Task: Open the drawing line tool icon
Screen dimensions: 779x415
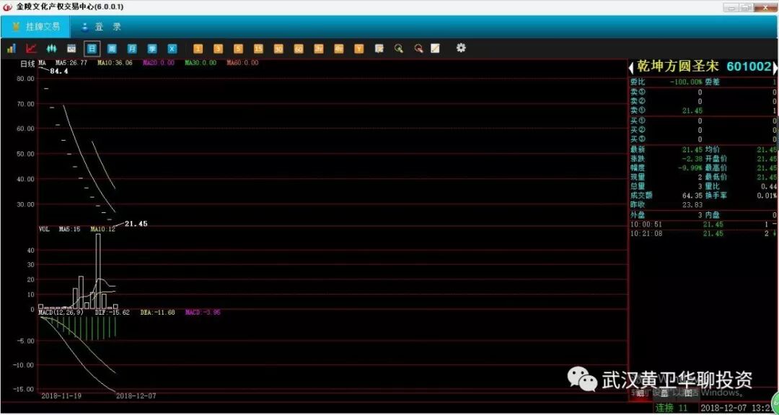Action: [x=435, y=48]
